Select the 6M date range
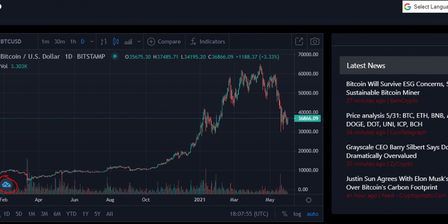Screen dimensions: 448x224 [57, 214]
